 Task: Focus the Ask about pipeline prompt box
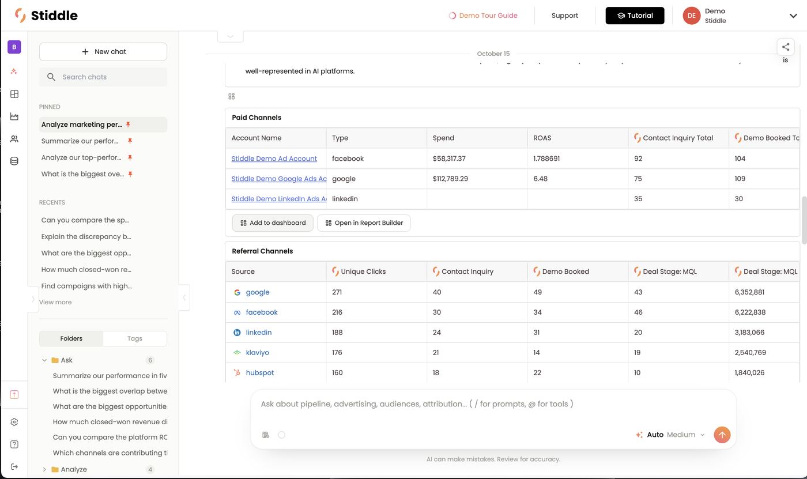coord(493,404)
